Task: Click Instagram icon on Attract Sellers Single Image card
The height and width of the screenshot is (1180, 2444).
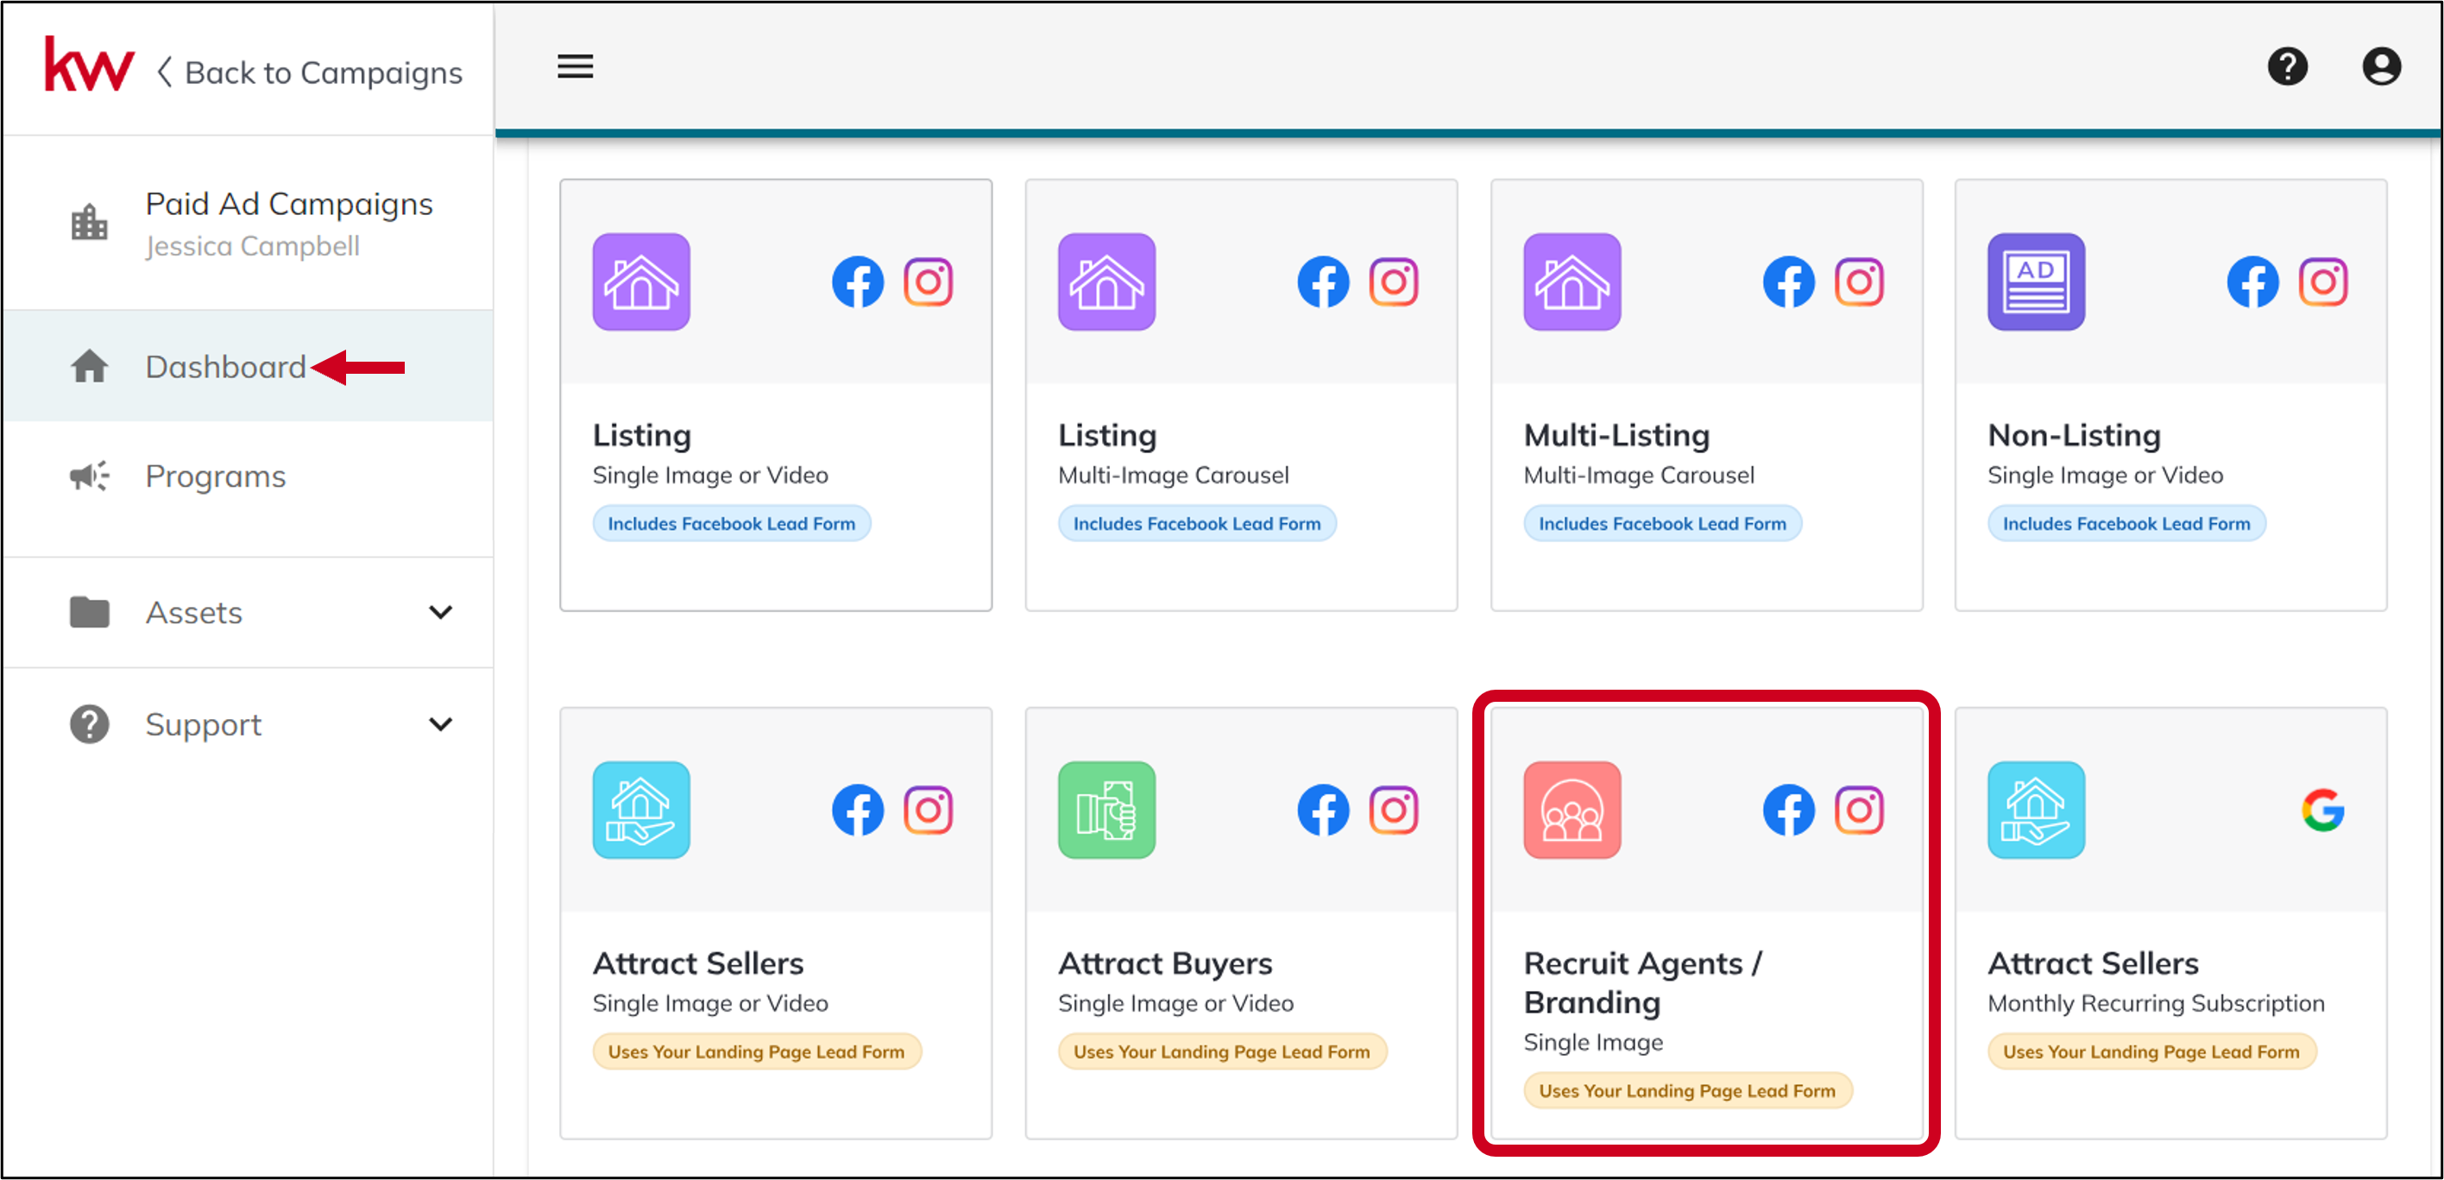Action: pyautogui.click(x=928, y=810)
